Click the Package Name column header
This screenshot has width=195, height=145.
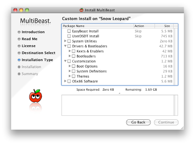tap(98, 26)
